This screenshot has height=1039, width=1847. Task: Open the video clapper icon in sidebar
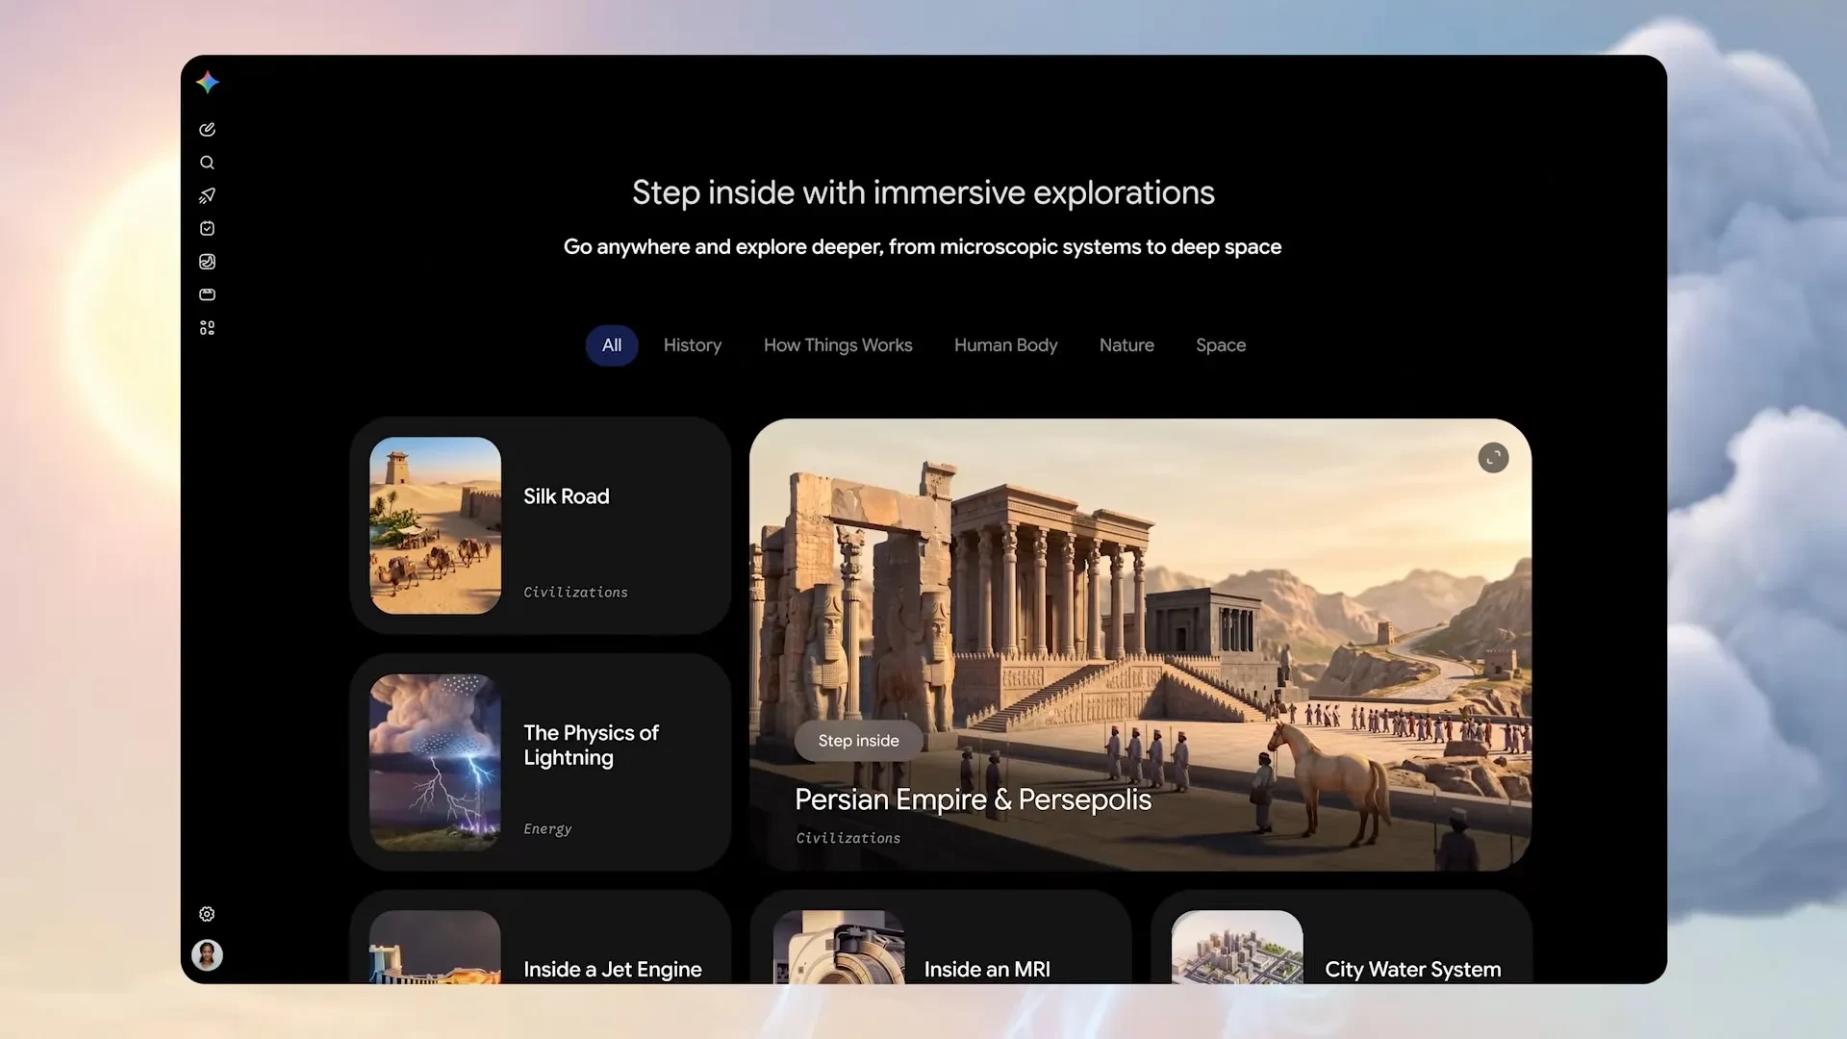(207, 294)
